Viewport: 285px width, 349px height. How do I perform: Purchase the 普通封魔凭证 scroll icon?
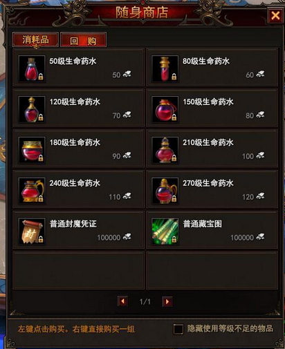[32, 232]
